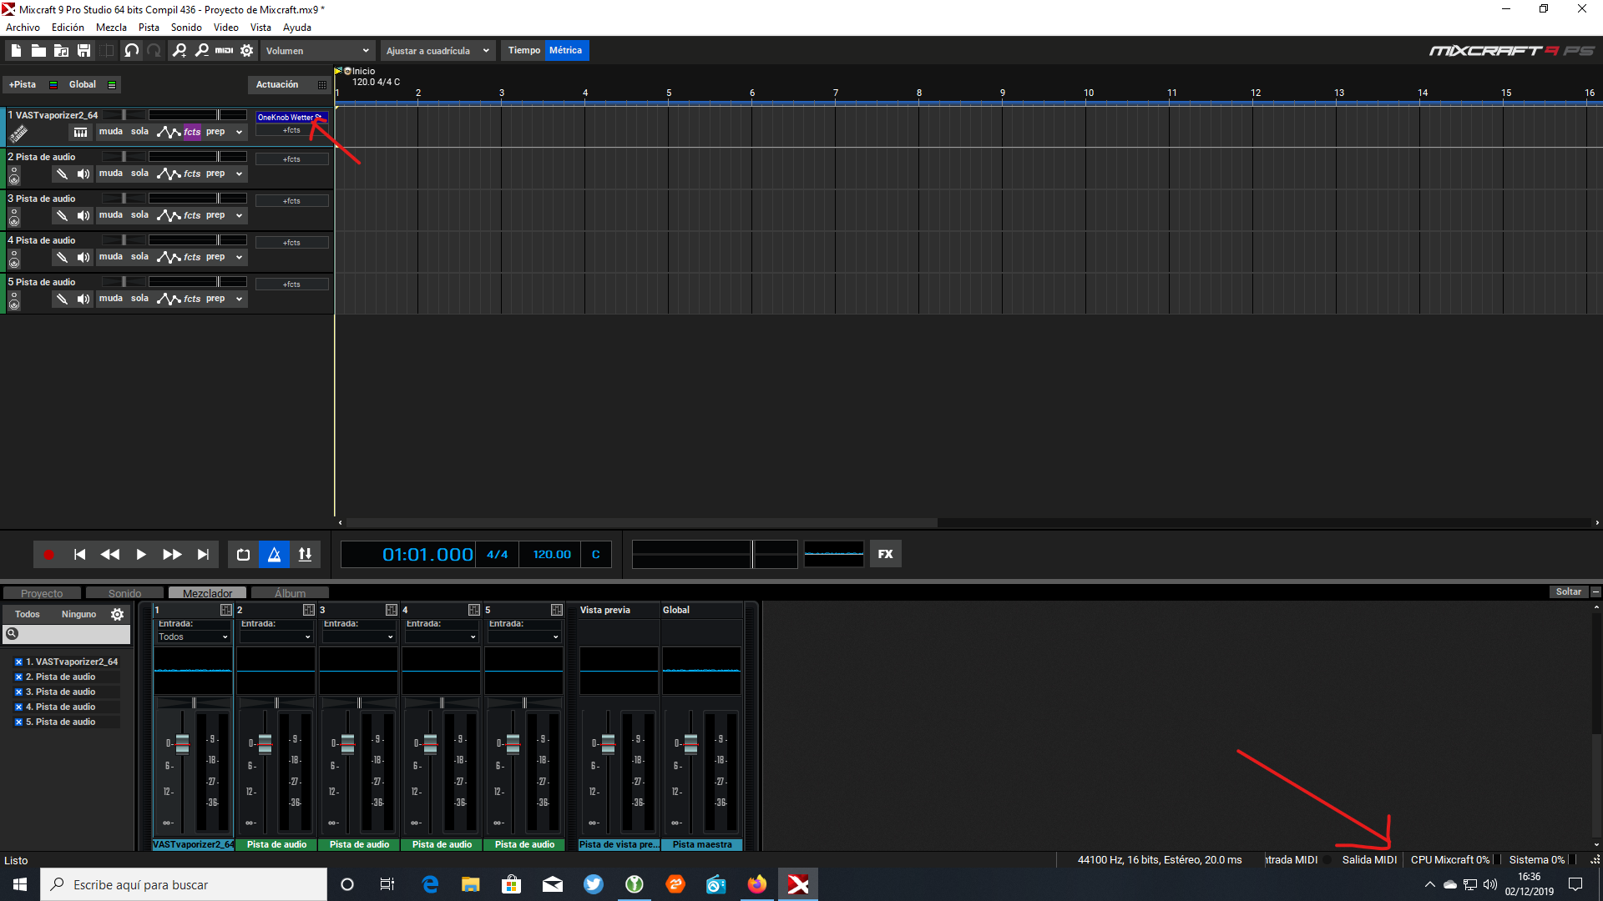Select the Mezclador tab
This screenshot has width=1603, height=901.
click(x=207, y=594)
